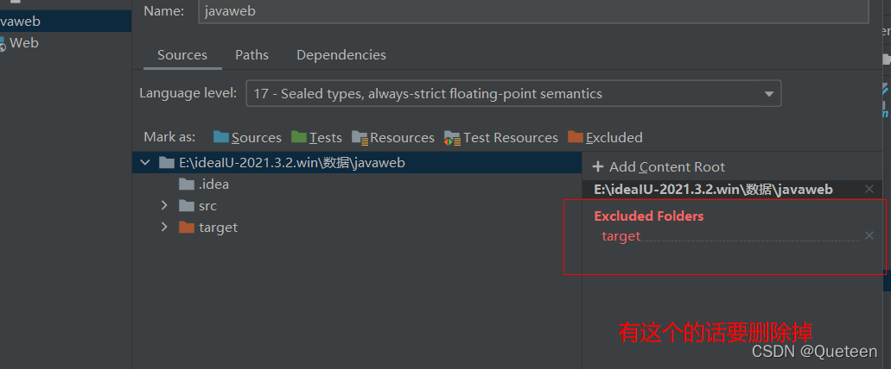The image size is (891, 369).
Task: Click the module Name input field
Action: pos(533,11)
